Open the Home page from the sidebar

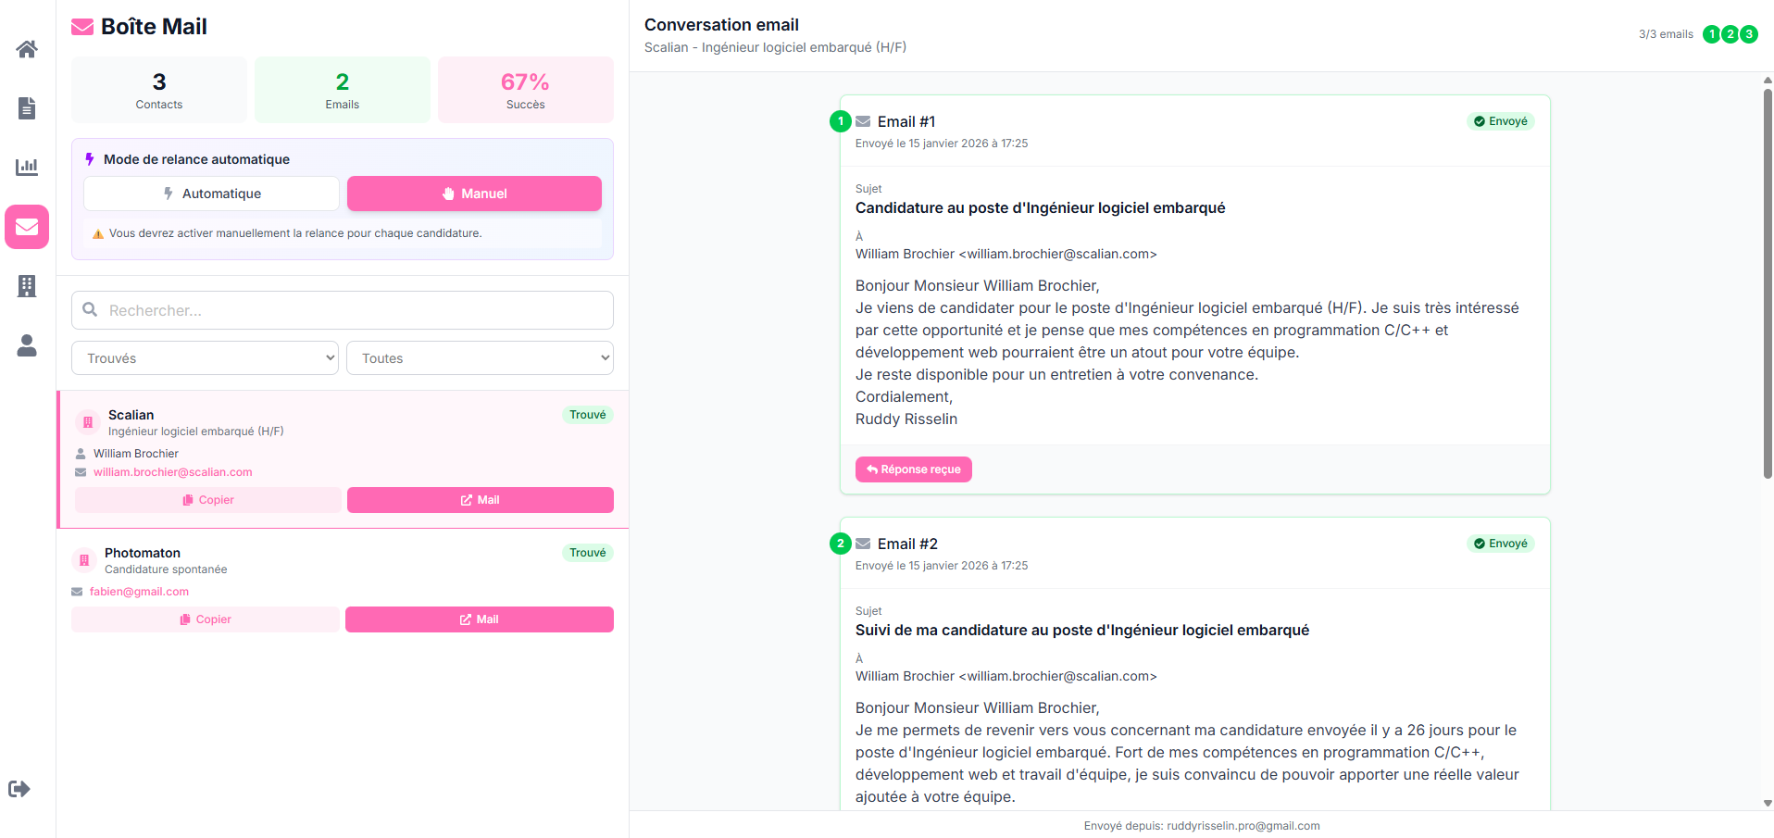point(26,49)
